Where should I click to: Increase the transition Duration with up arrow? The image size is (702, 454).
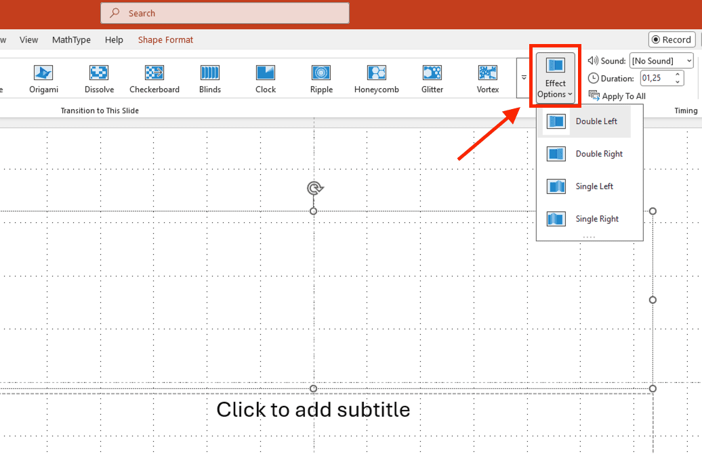click(x=678, y=75)
